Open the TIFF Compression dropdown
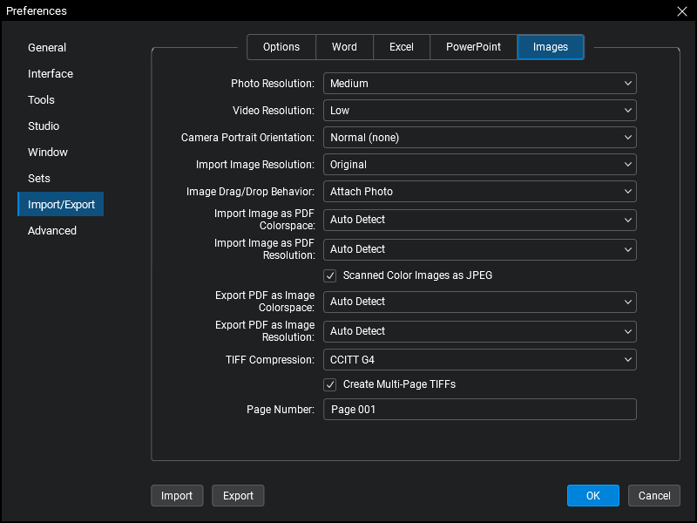Viewport: 697px width, 523px height. coord(479,360)
